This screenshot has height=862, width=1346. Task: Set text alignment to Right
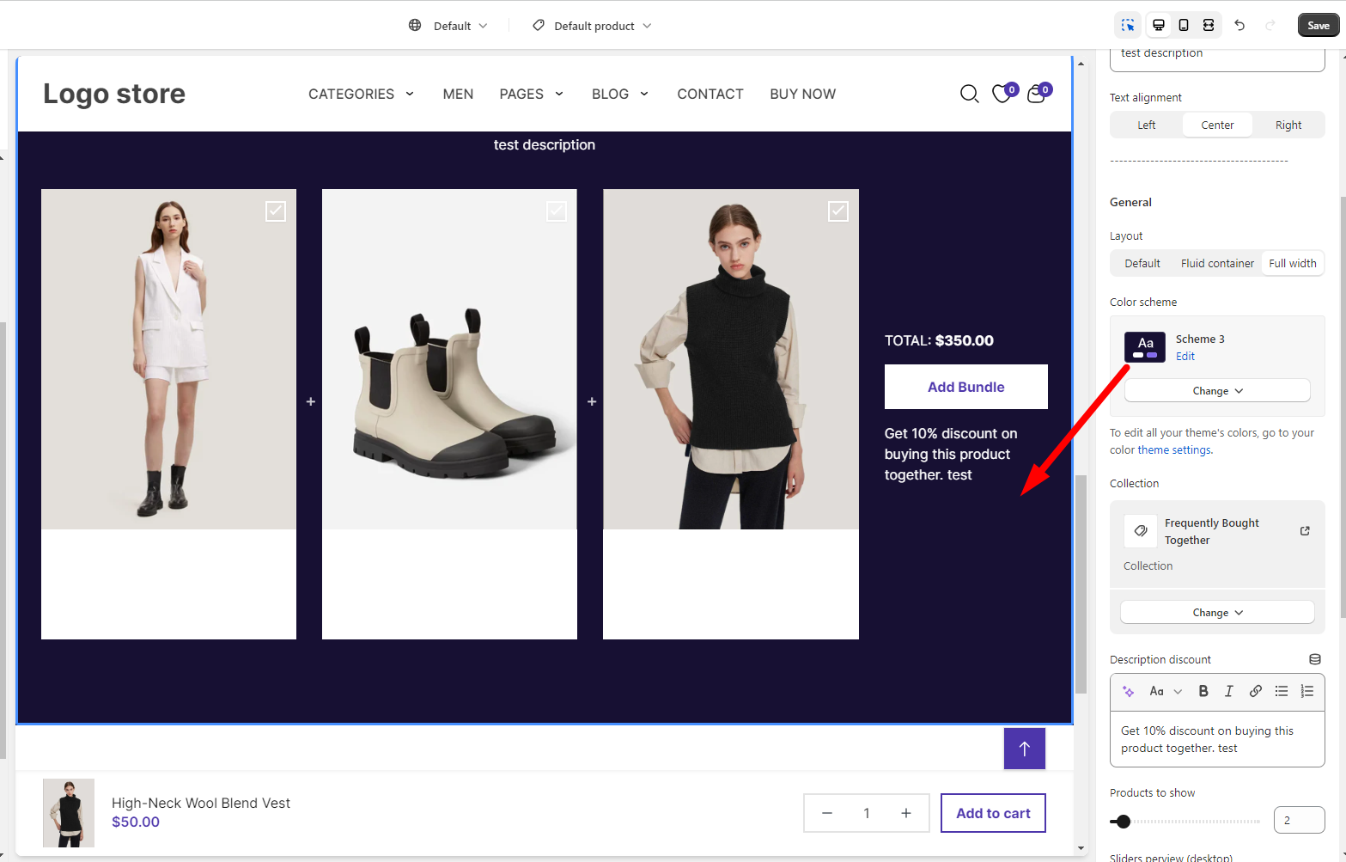click(x=1288, y=125)
